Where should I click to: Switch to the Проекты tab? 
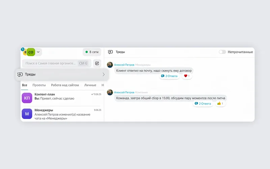coord(39,85)
